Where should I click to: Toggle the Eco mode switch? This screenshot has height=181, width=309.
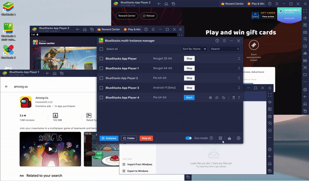[188, 138]
